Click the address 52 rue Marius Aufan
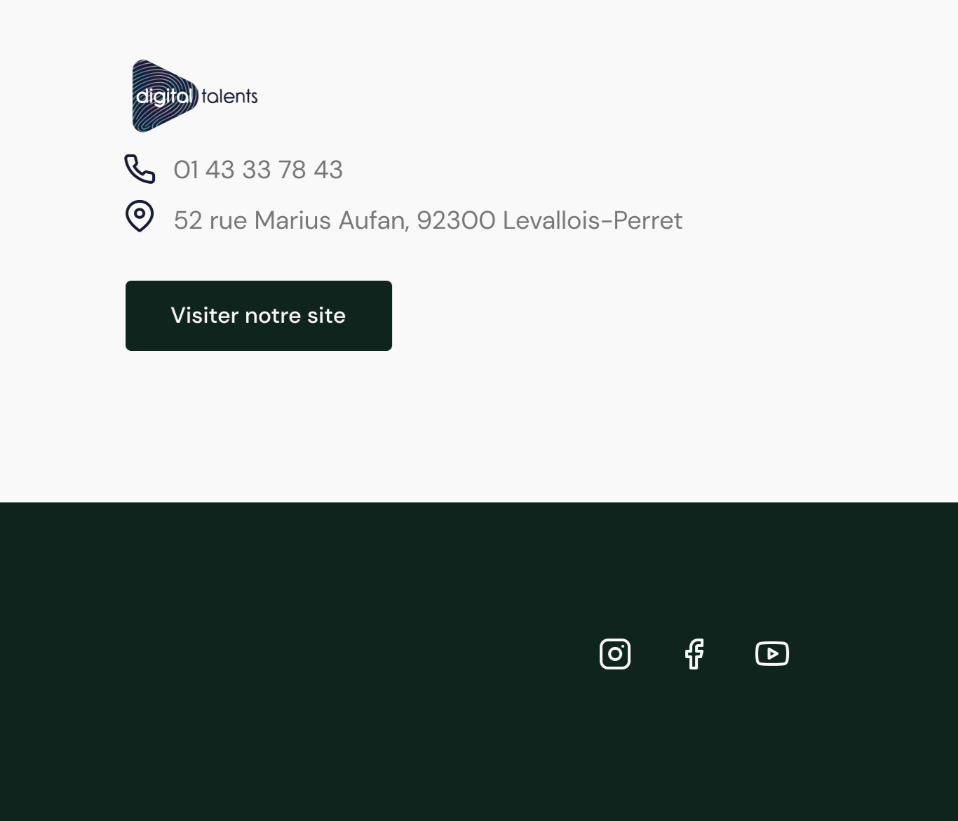 click(291, 220)
